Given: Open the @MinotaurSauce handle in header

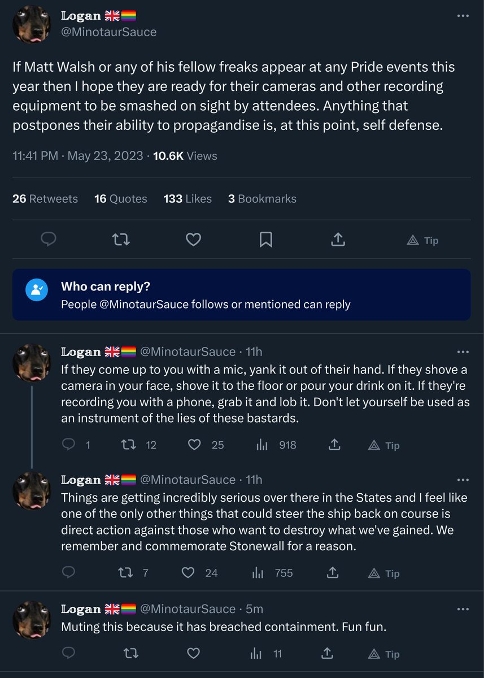Looking at the screenshot, I should tap(108, 32).
